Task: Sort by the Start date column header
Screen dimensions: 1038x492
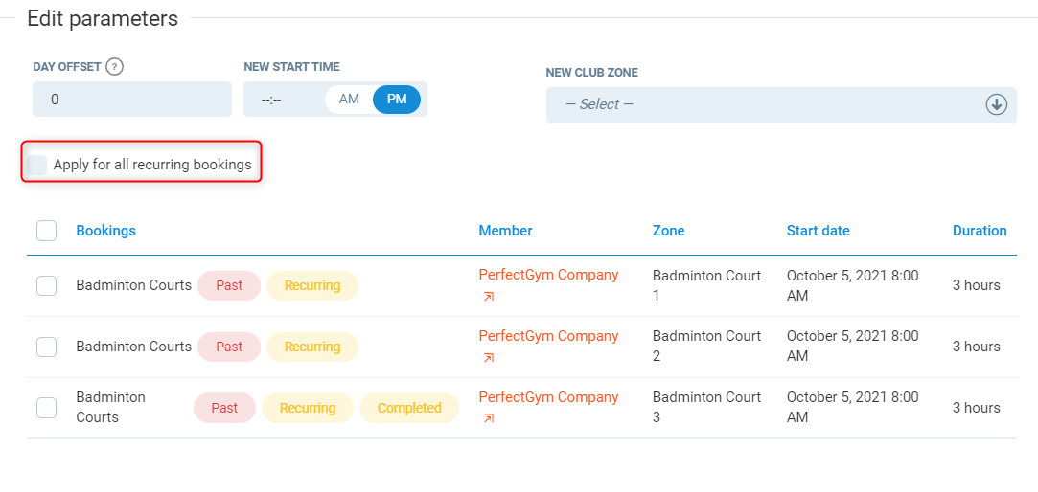Action: [818, 231]
